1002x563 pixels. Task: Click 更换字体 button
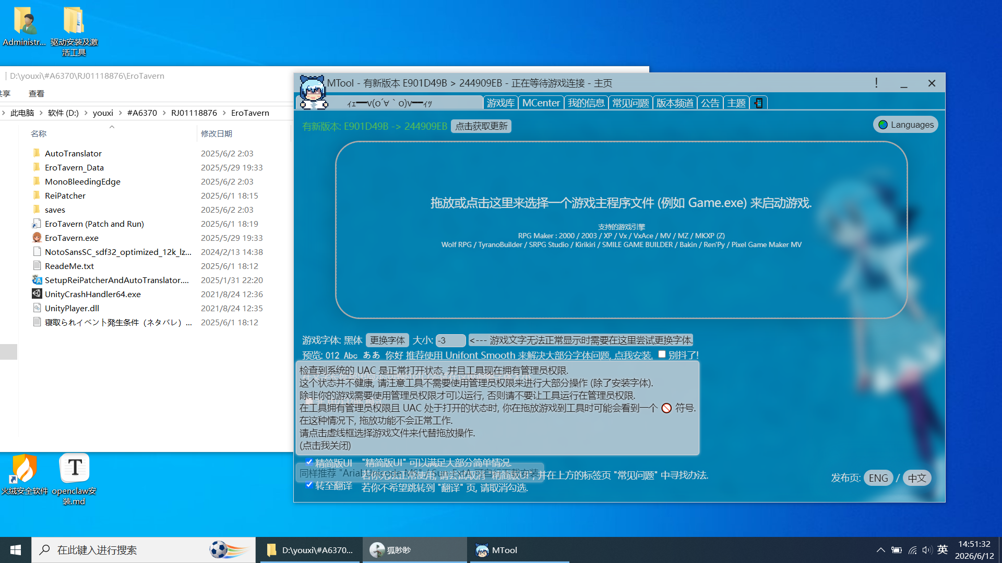tap(387, 340)
